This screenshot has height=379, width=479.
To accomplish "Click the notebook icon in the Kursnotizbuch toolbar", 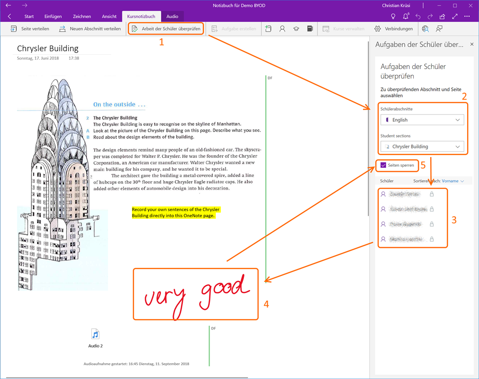I will pos(310,29).
